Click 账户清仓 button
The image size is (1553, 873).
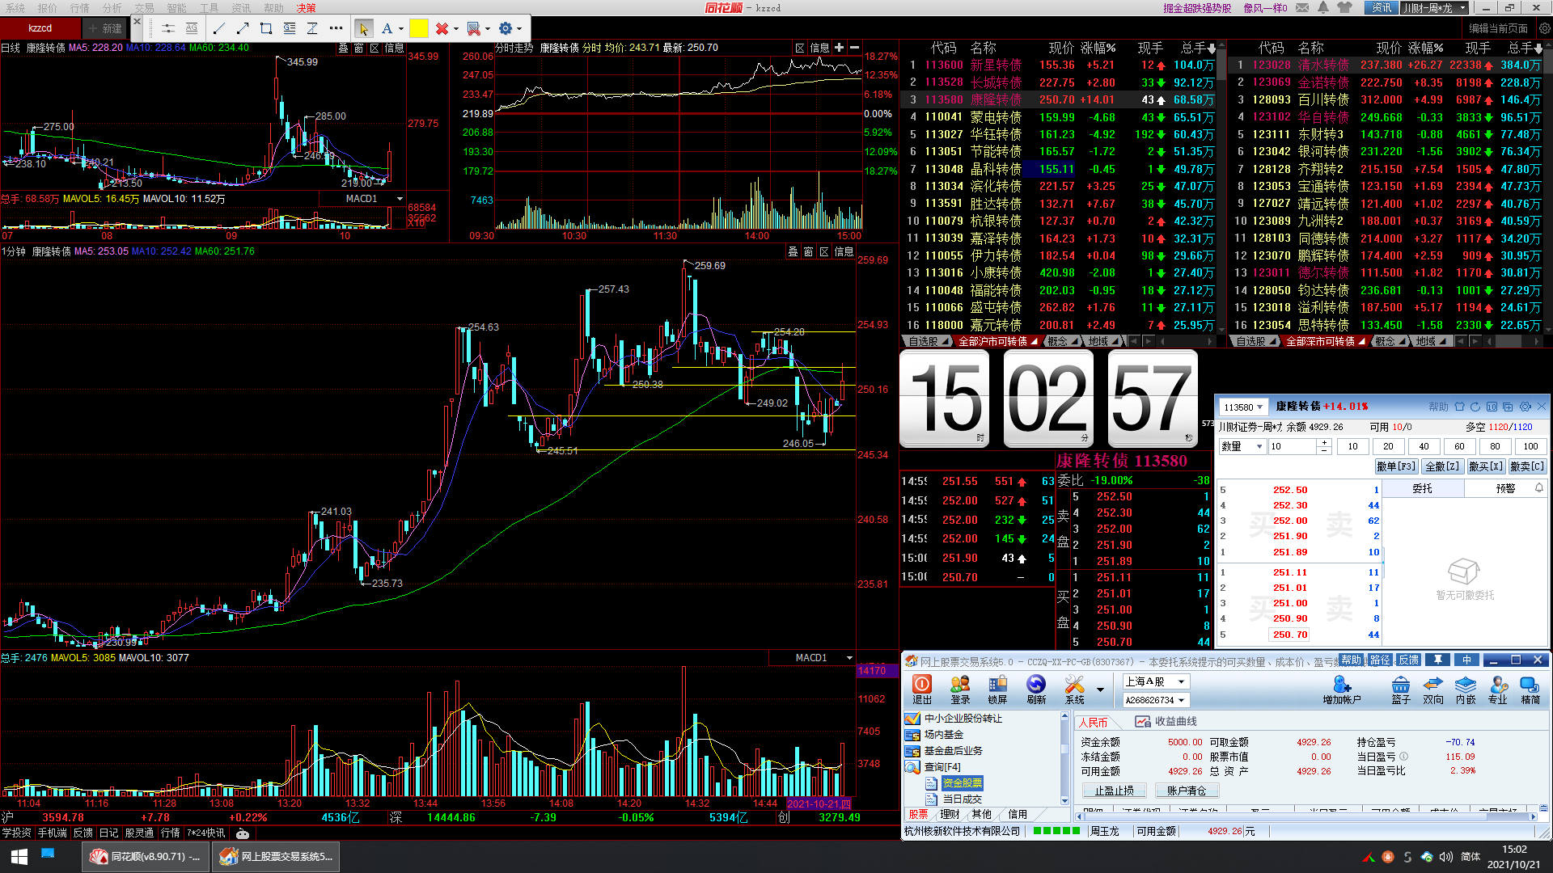point(1187,791)
